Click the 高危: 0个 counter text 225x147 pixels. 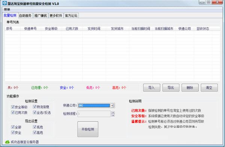coord(119,88)
